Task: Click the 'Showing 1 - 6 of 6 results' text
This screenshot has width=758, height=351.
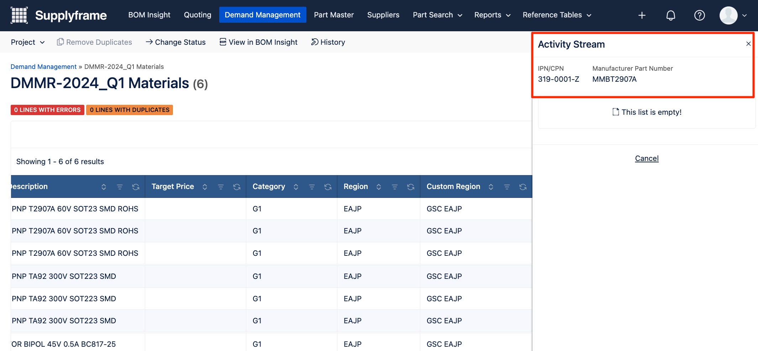Action: 60,162
